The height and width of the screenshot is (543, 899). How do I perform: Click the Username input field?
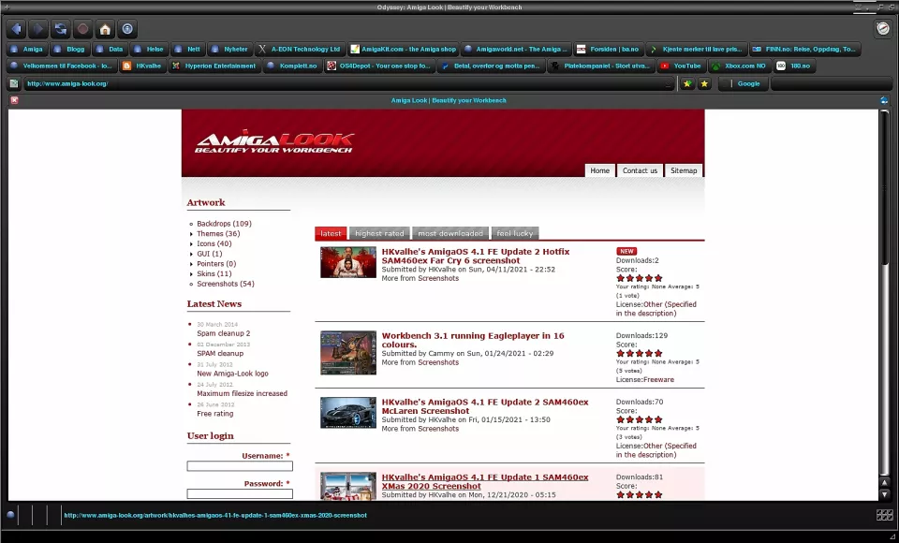click(x=240, y=466)
